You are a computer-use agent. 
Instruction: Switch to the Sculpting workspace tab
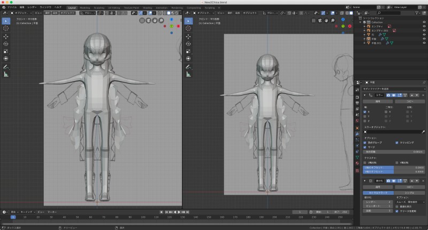coord(99,8)
